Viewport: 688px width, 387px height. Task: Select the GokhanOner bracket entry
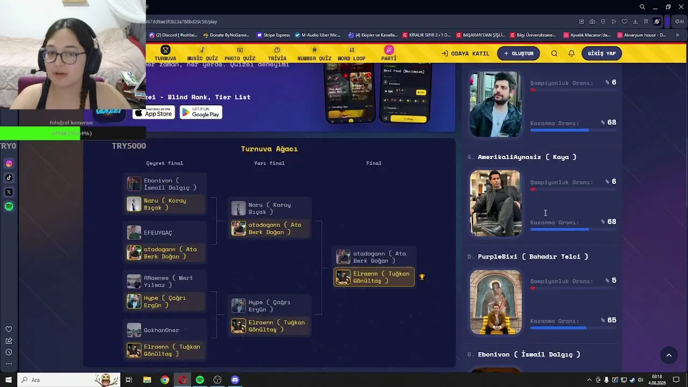165,330
